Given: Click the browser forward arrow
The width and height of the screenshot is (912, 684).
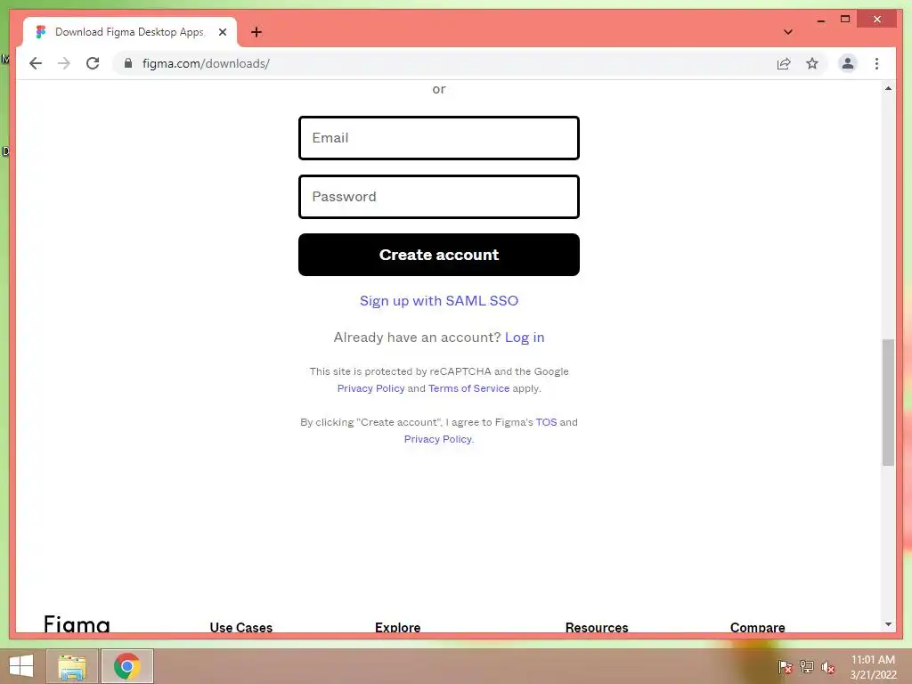Looking at the screenshot, I should point(64,63).
